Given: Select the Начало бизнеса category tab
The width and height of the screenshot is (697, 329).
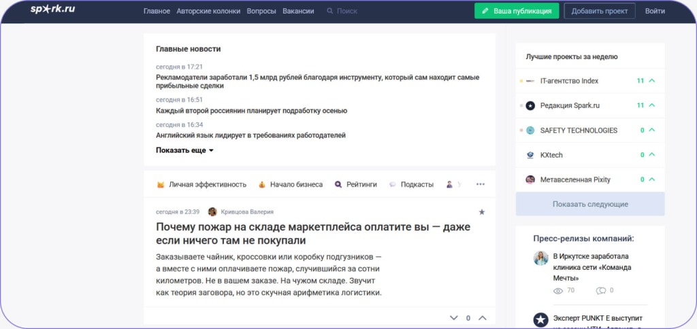Looking at the screenshot, I should click(291, 184).
